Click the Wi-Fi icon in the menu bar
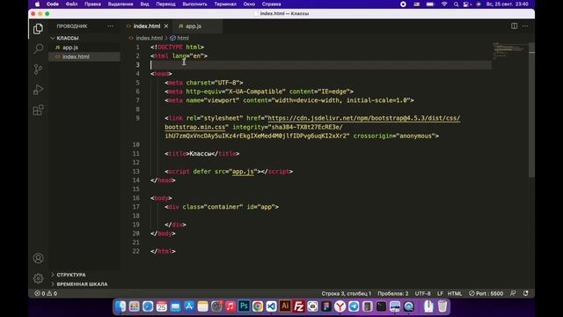Viewport: 563px width, 317px height. (x=444, y=4)
